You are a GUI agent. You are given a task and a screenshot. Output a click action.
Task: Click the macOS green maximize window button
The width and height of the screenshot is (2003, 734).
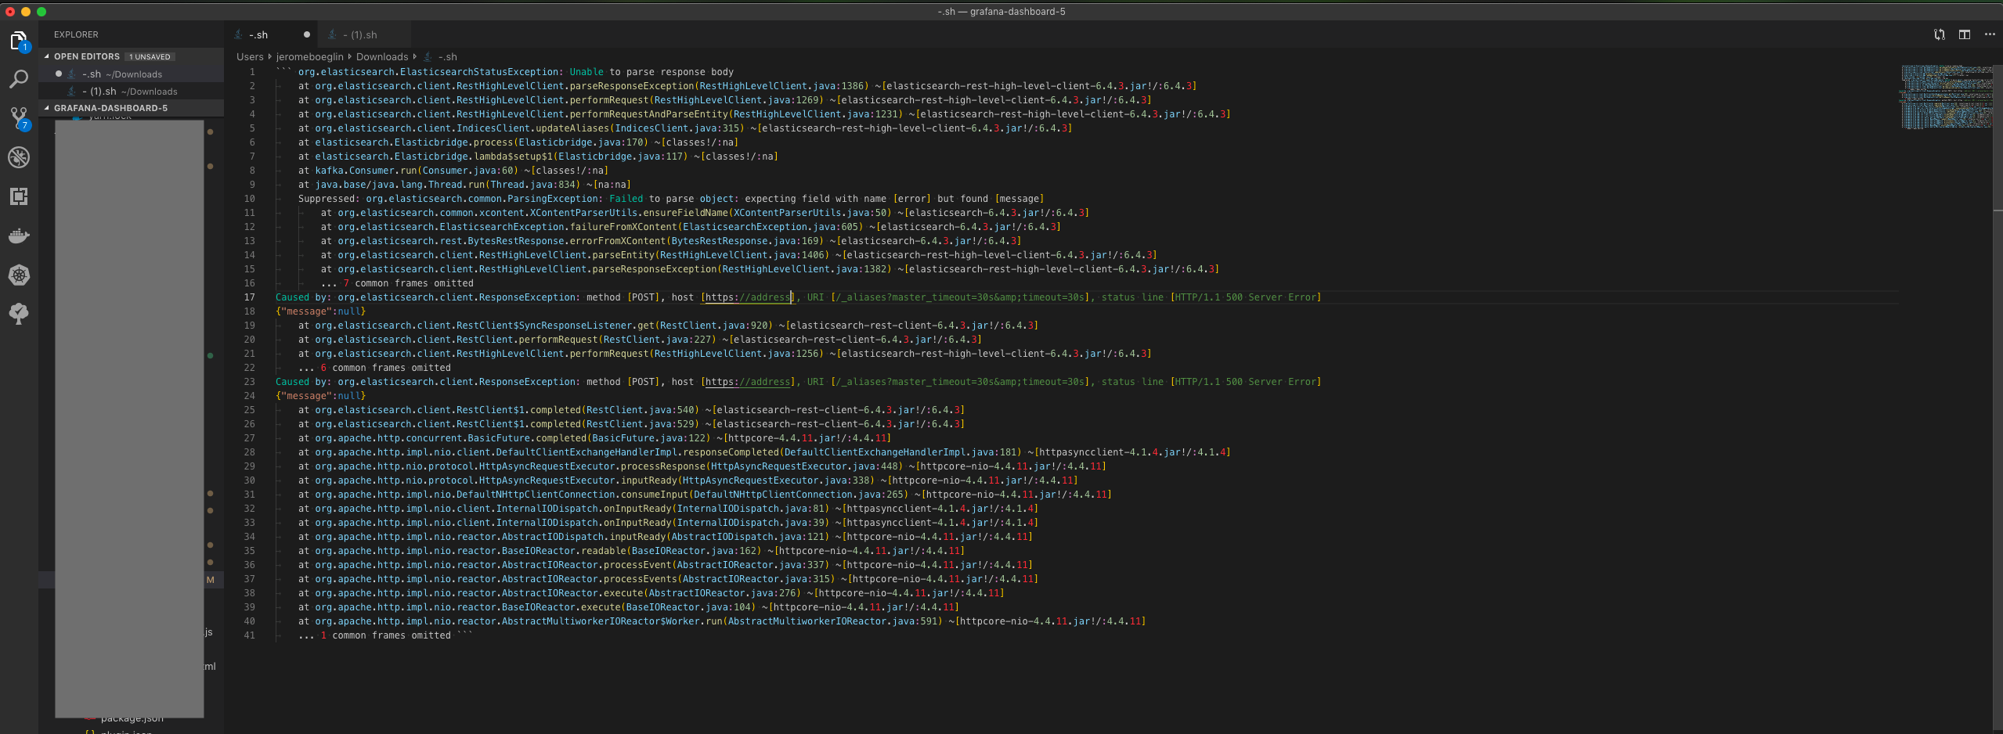pyautogui.click(x=42, y=12)
